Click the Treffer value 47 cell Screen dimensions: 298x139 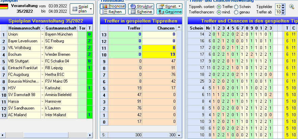tap(125, 95)
